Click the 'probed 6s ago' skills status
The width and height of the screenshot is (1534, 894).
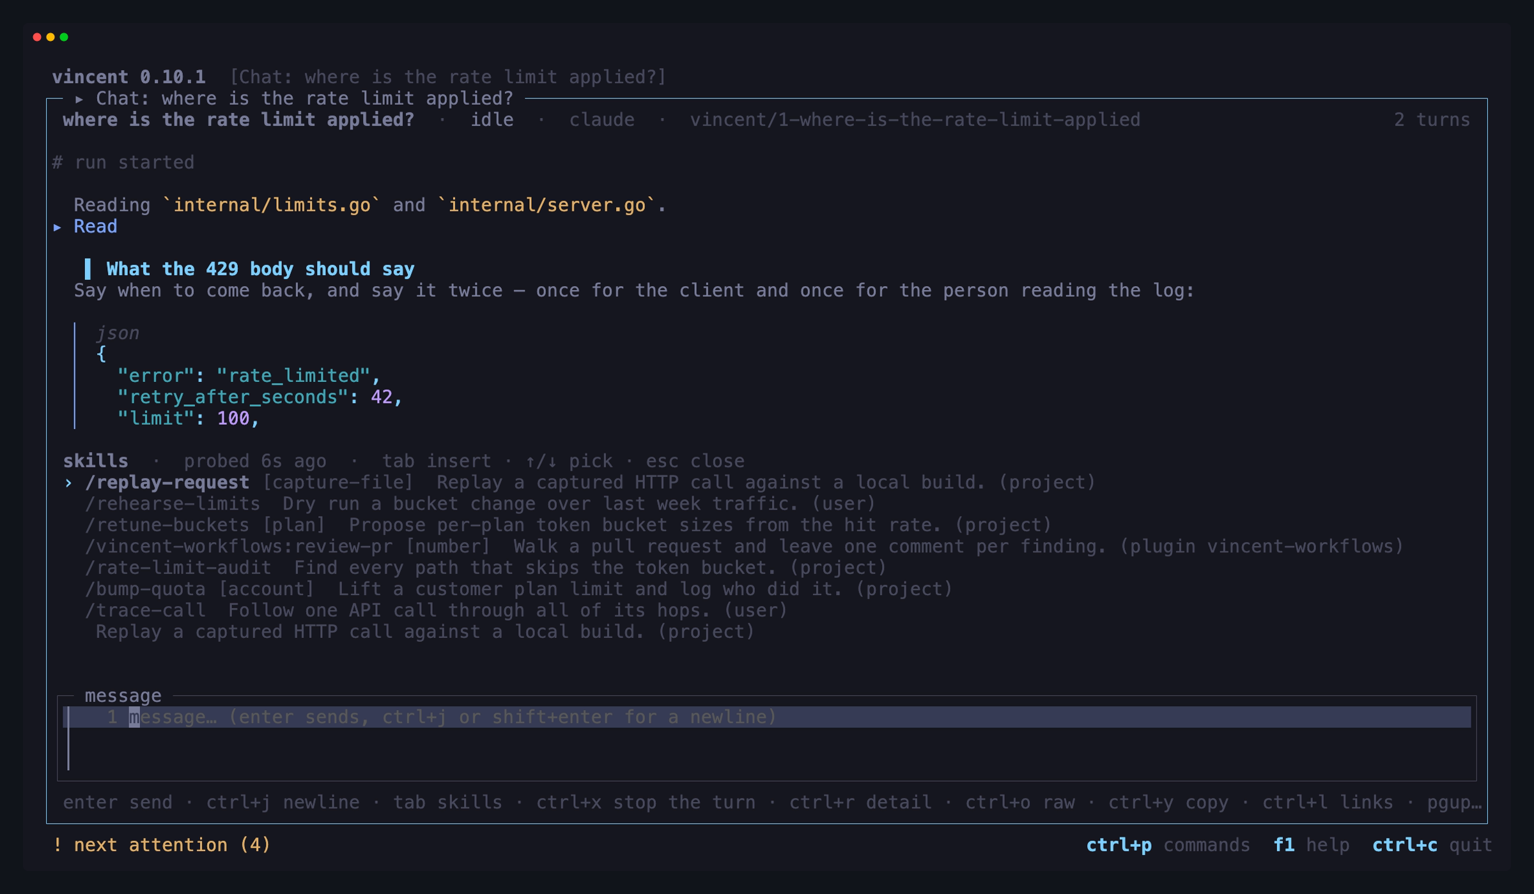coord(255,461)
